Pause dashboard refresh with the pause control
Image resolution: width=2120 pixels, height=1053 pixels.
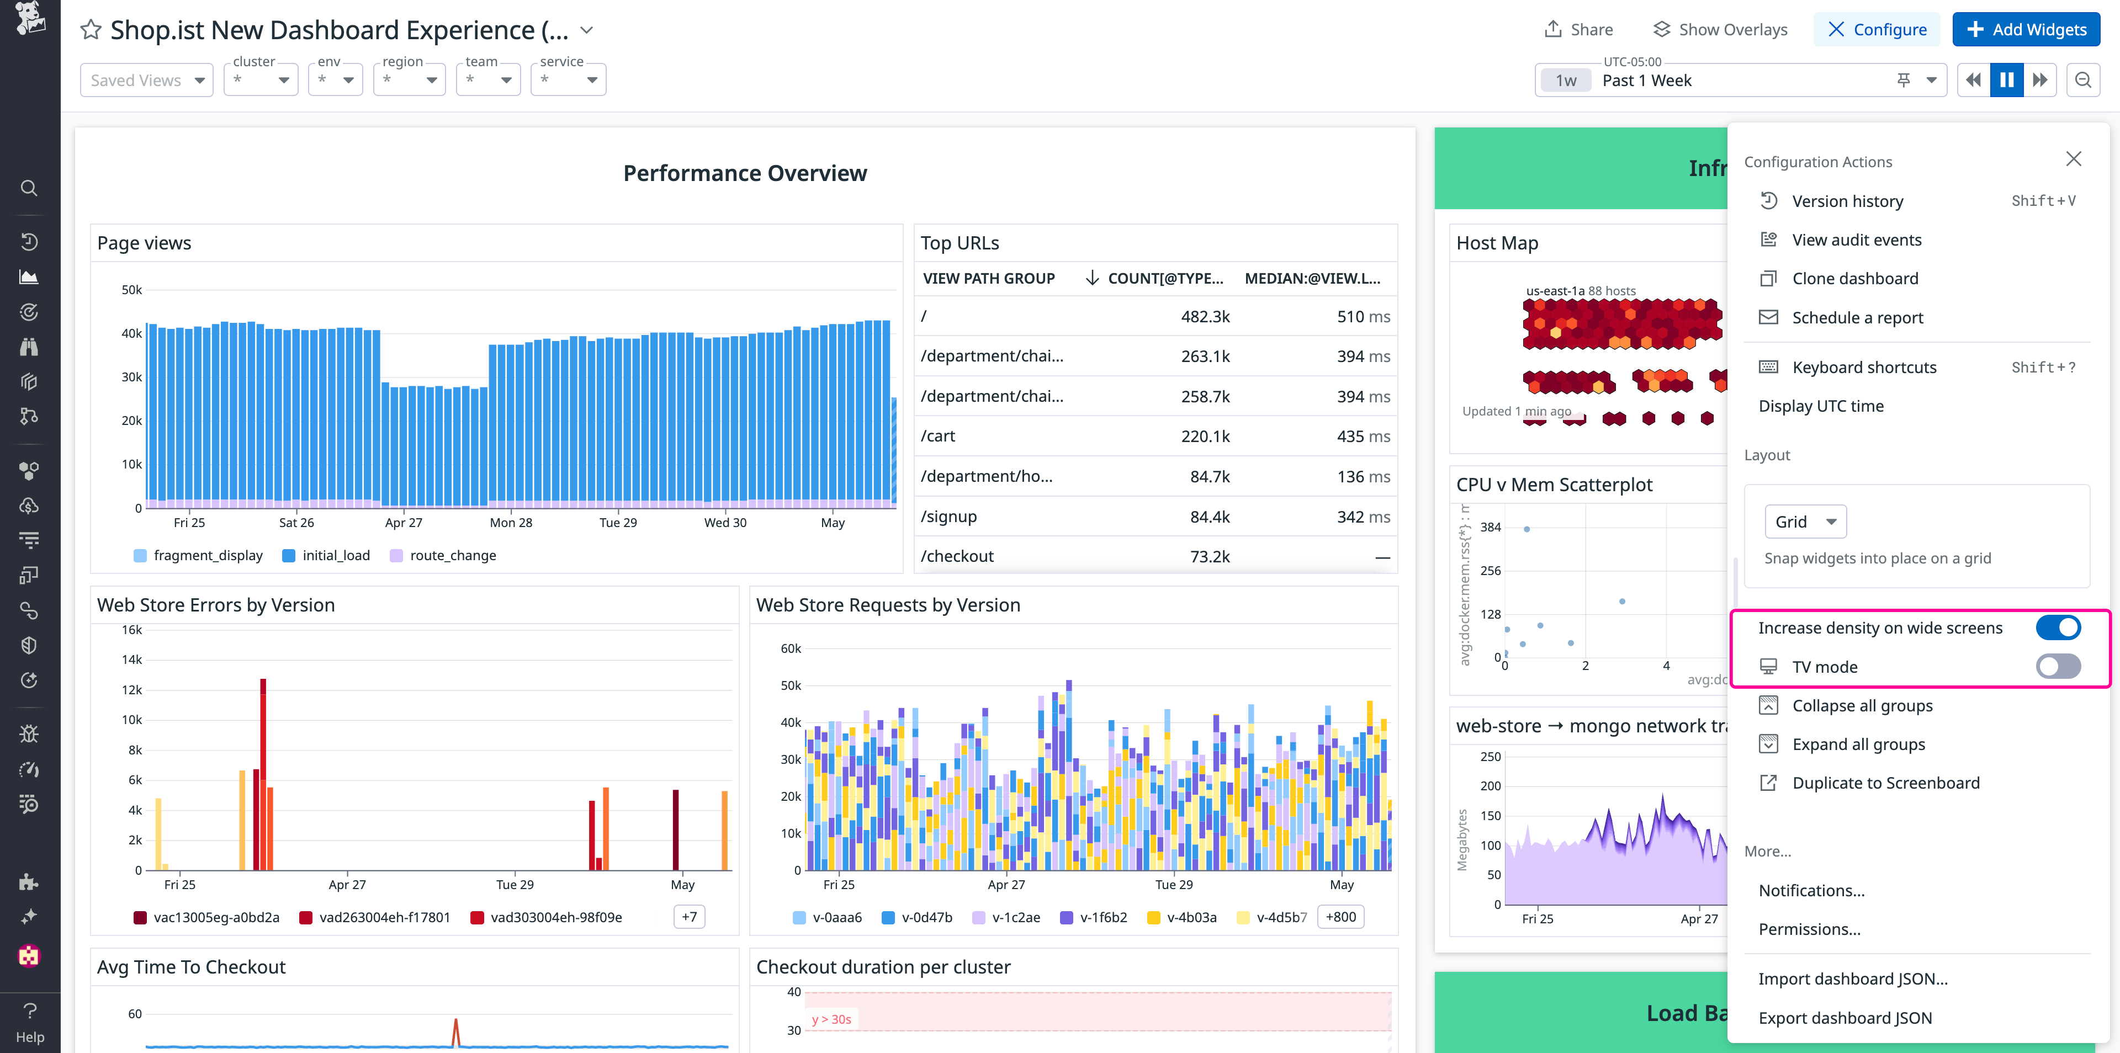coord(2006,79)
